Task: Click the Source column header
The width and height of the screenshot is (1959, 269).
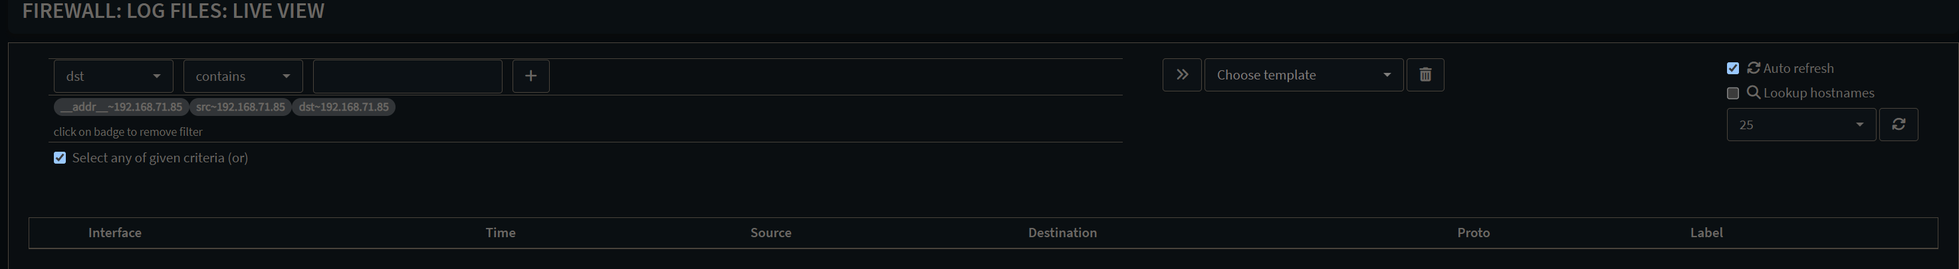Action: click(770, 233)
